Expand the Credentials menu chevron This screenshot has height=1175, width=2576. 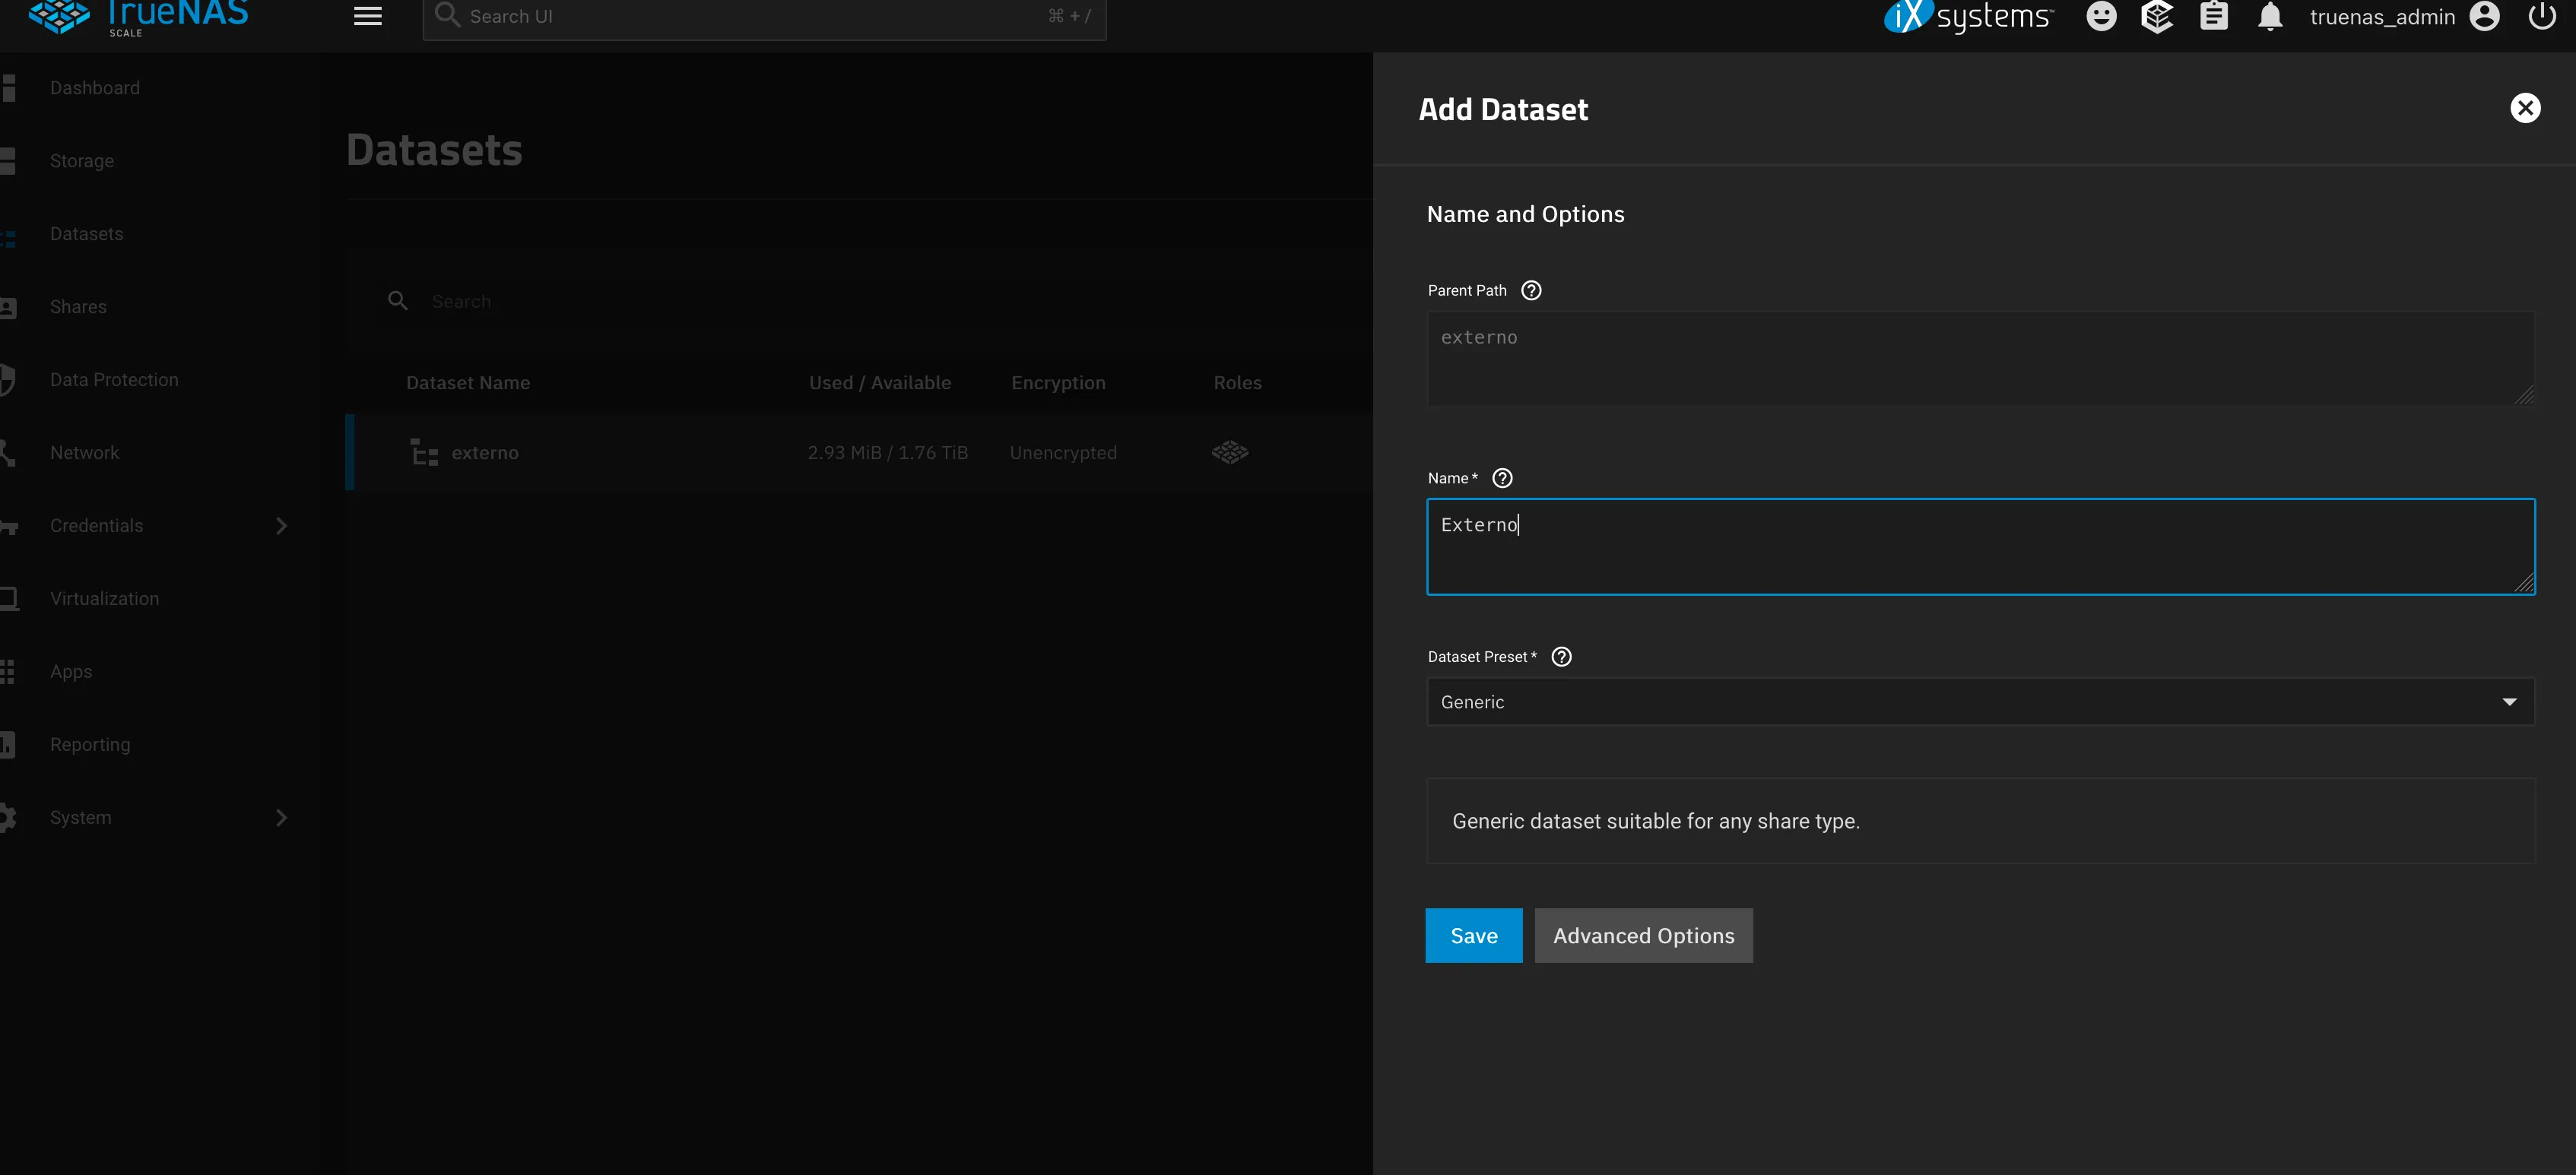point(281,526)
